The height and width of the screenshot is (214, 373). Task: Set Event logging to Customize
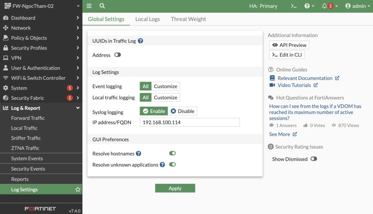pos(166,86)
